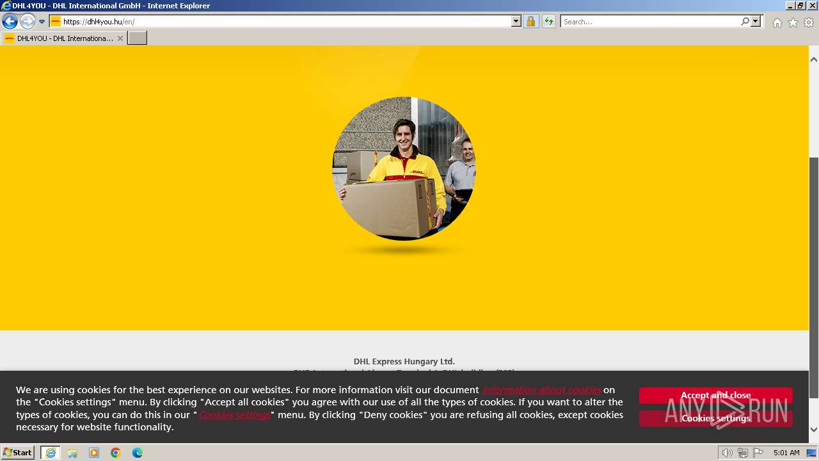Screen dimensions: 819x461
Task: Open media player taskbar icon
Action: click(94, 453)
